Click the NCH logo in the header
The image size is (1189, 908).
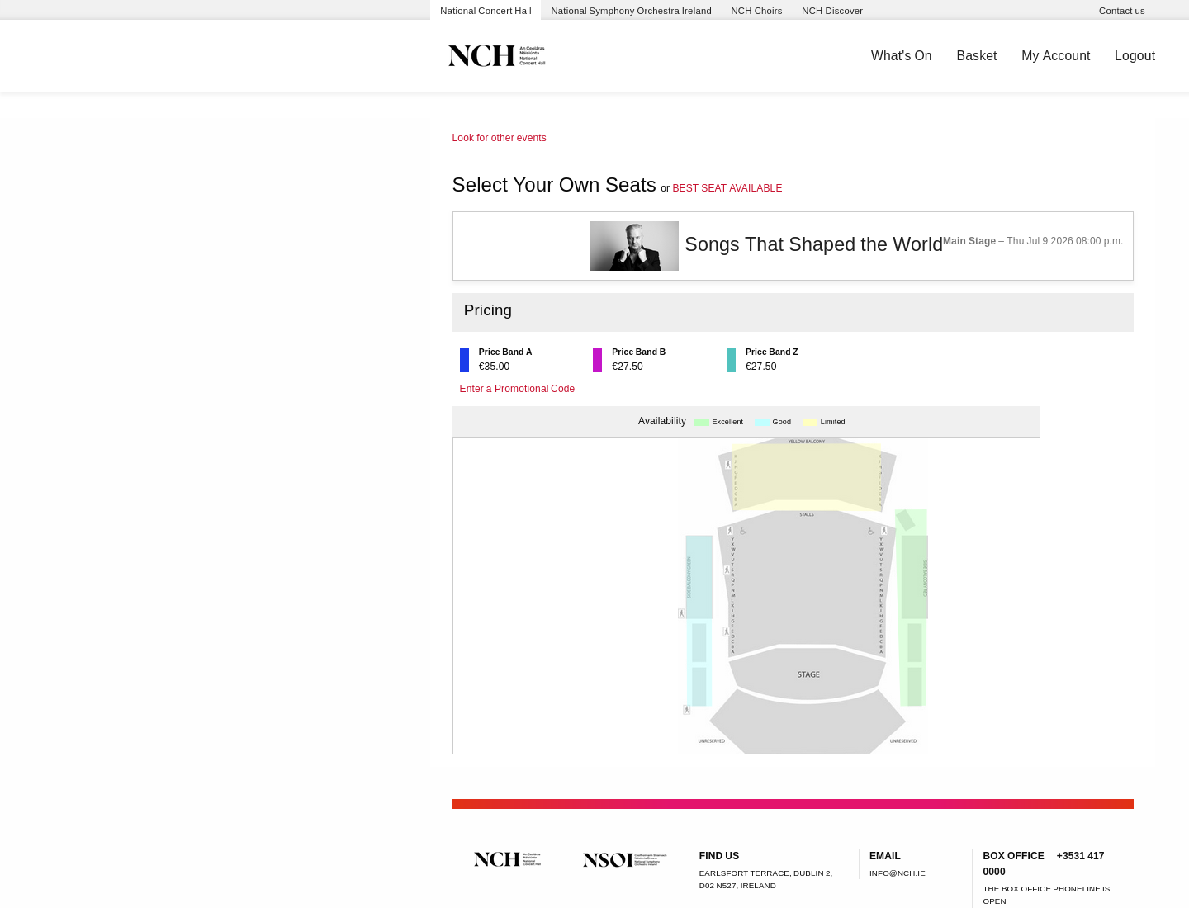coord(496,55)
